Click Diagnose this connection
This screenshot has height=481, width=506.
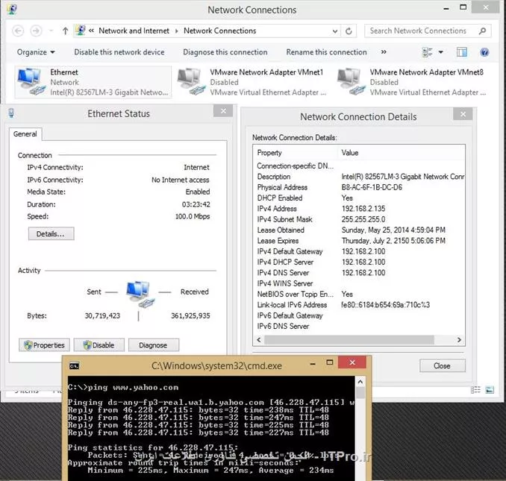coord(225,52)
